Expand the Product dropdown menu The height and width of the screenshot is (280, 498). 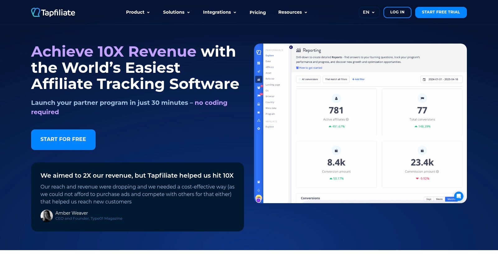[138, 12]
